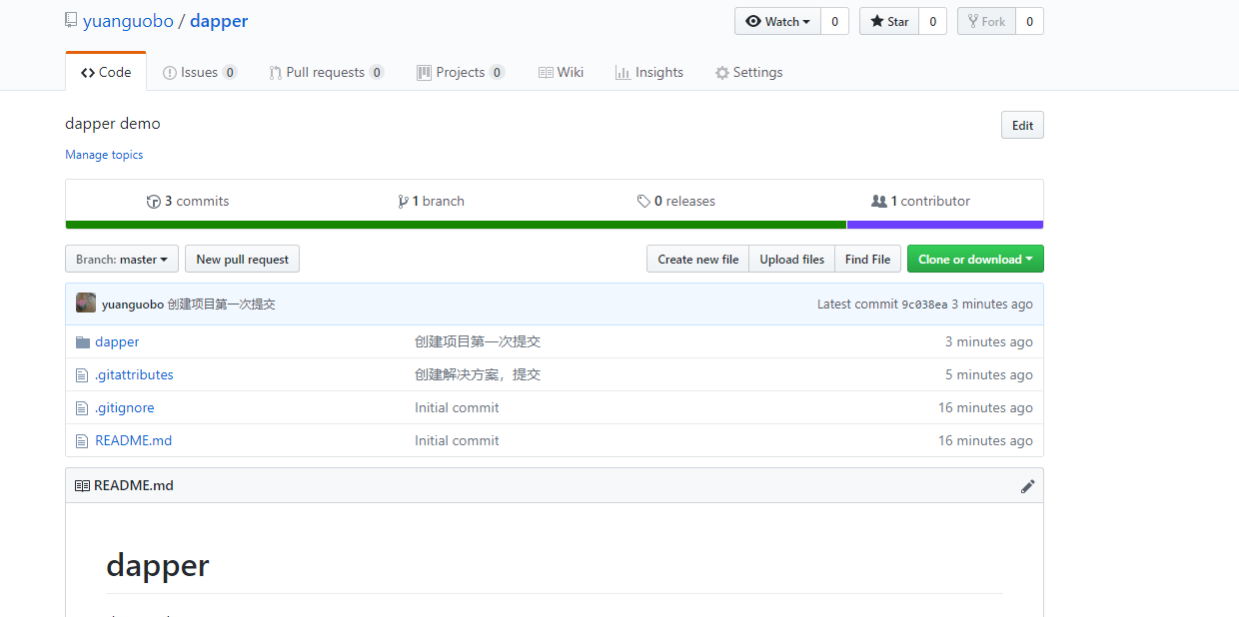Open commit hash 9c038ea

click(x=924, y=305)
